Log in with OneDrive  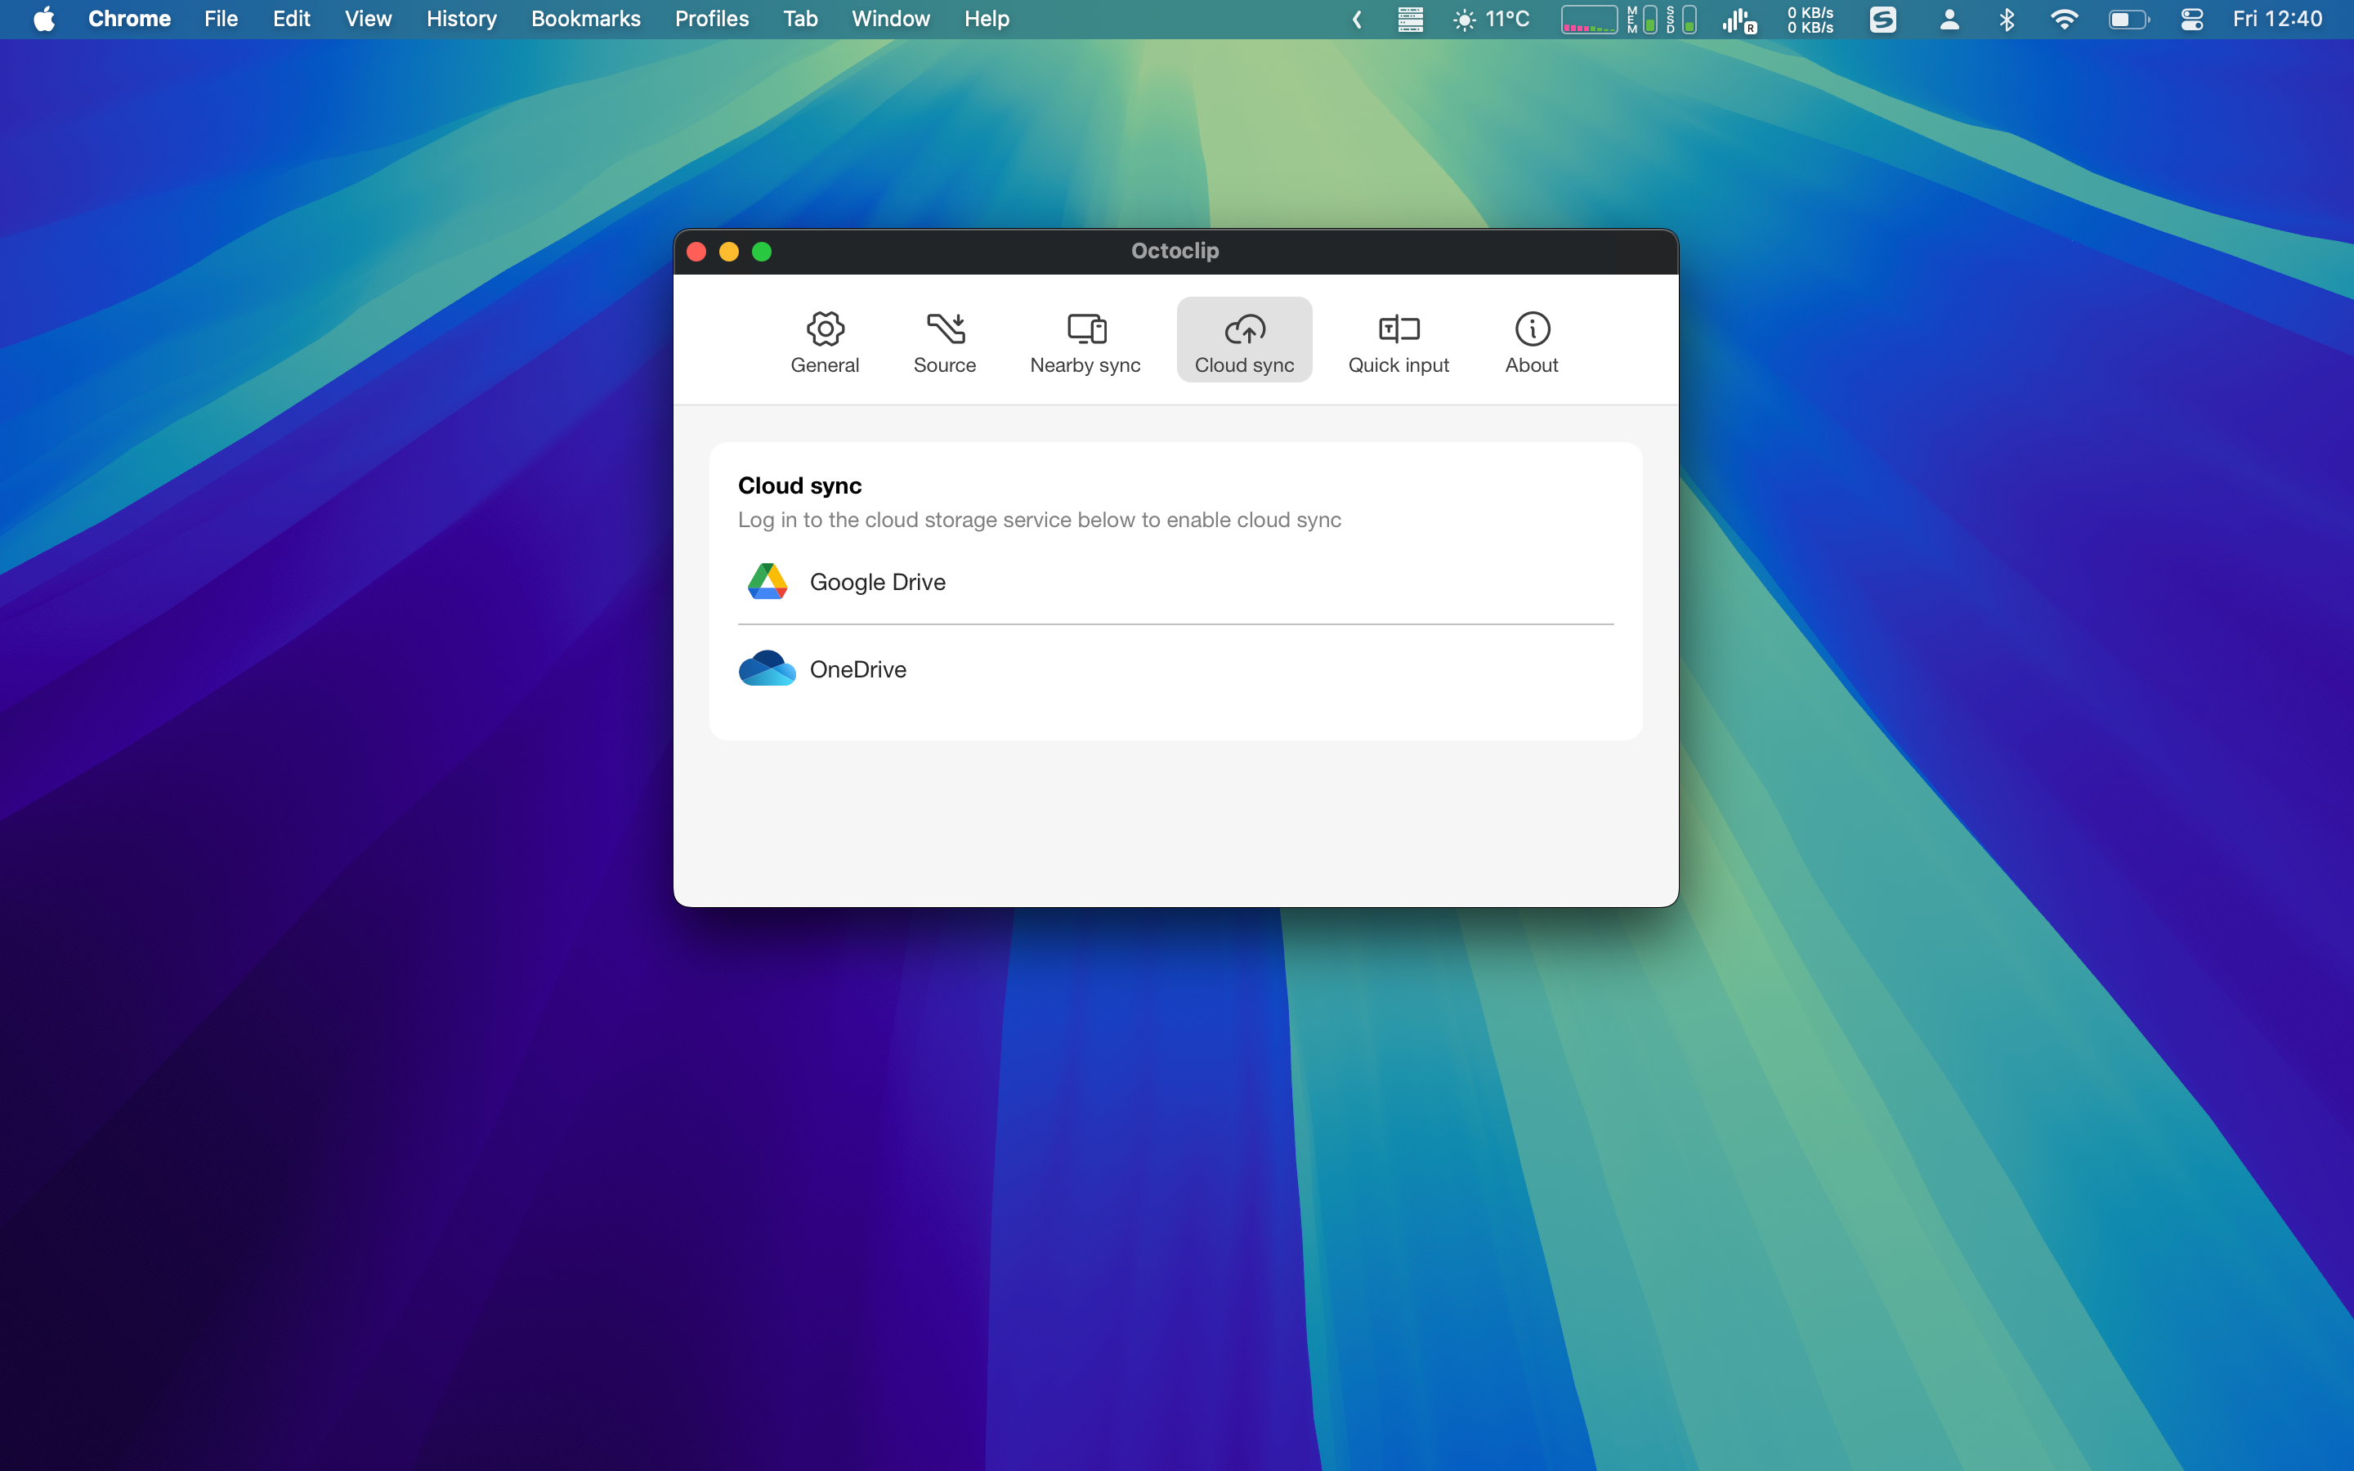pos(858,669)
